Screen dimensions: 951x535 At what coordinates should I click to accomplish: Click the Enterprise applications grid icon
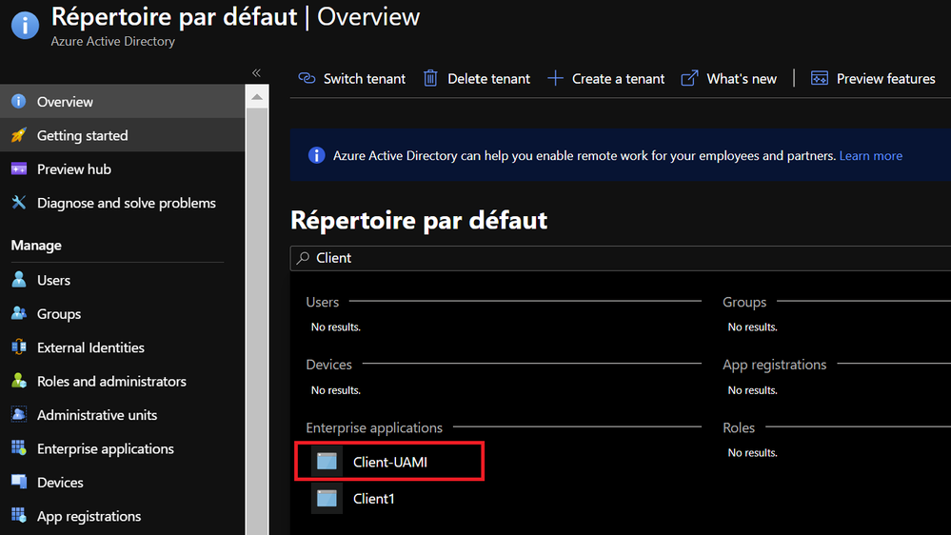(x=19, y=448)
